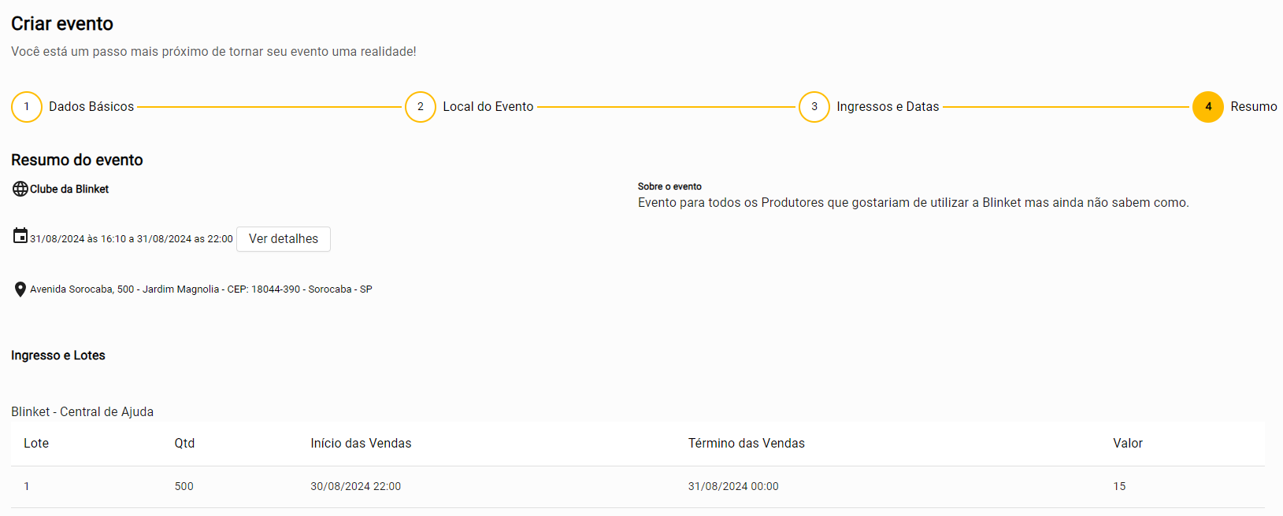Click step 3 circle for Ingressos e Datas
The image size is (1283, 516).
814,107
